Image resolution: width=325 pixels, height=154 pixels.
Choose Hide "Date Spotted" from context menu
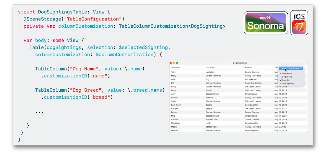pos(292,68)
